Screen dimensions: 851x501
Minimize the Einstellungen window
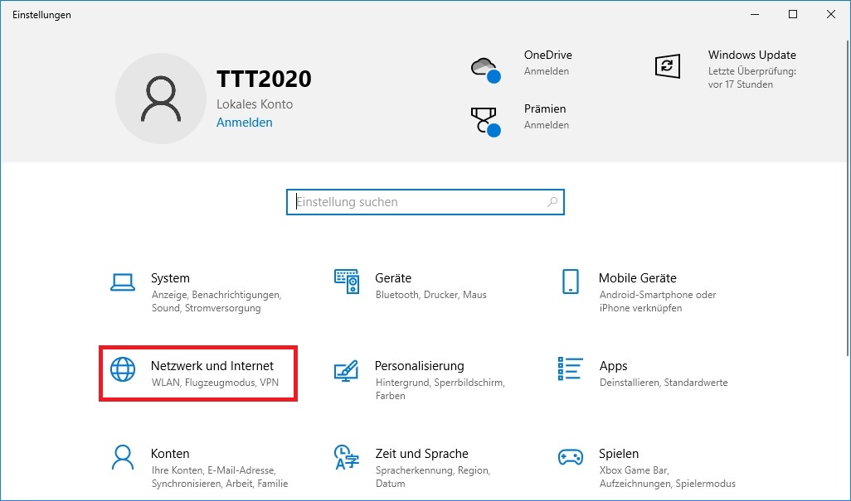point(755,14)
